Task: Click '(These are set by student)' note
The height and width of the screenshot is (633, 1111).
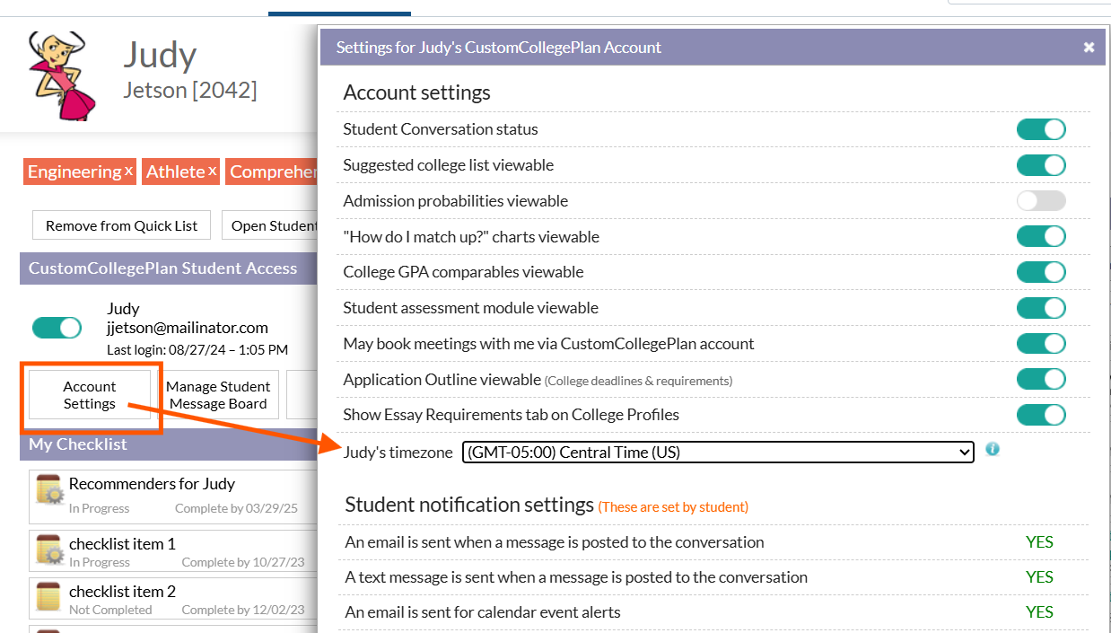Action: point(673,506)
